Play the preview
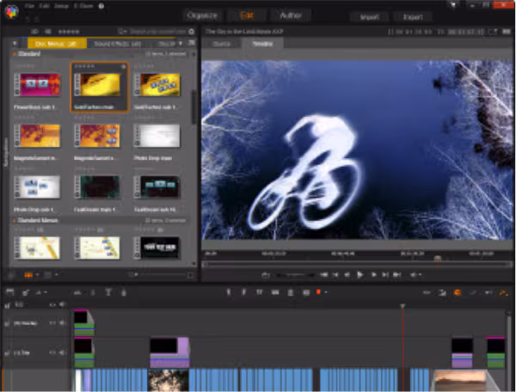Viewport: 516px width, 392px height. [x=360, y=274]
